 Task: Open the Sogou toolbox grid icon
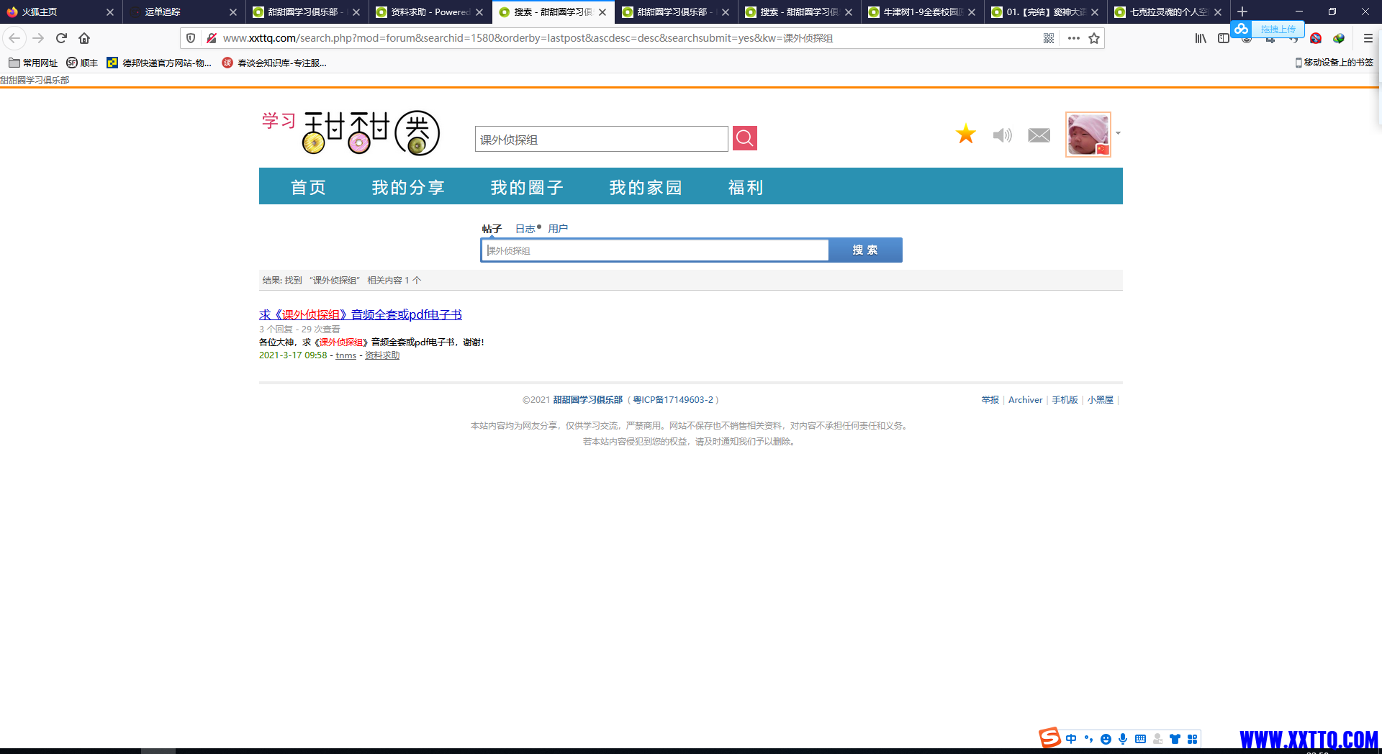tap(1192, 739)
